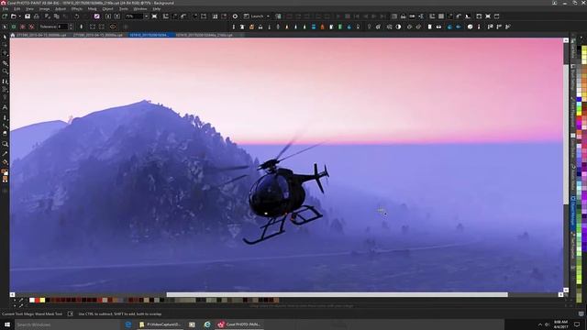Click the options gear icon before Launch
The width and height of the screenshot is (587, 330).
(235, 16)
